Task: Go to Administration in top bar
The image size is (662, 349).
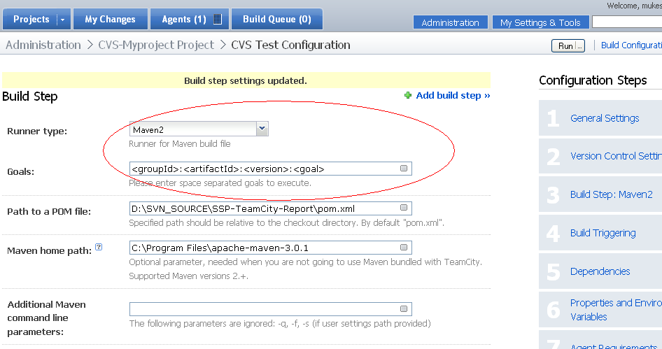Action: click(451, 22)
